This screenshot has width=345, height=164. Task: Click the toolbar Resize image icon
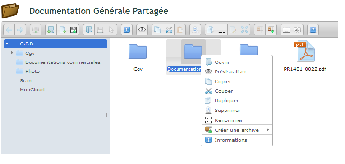point(244,30)
